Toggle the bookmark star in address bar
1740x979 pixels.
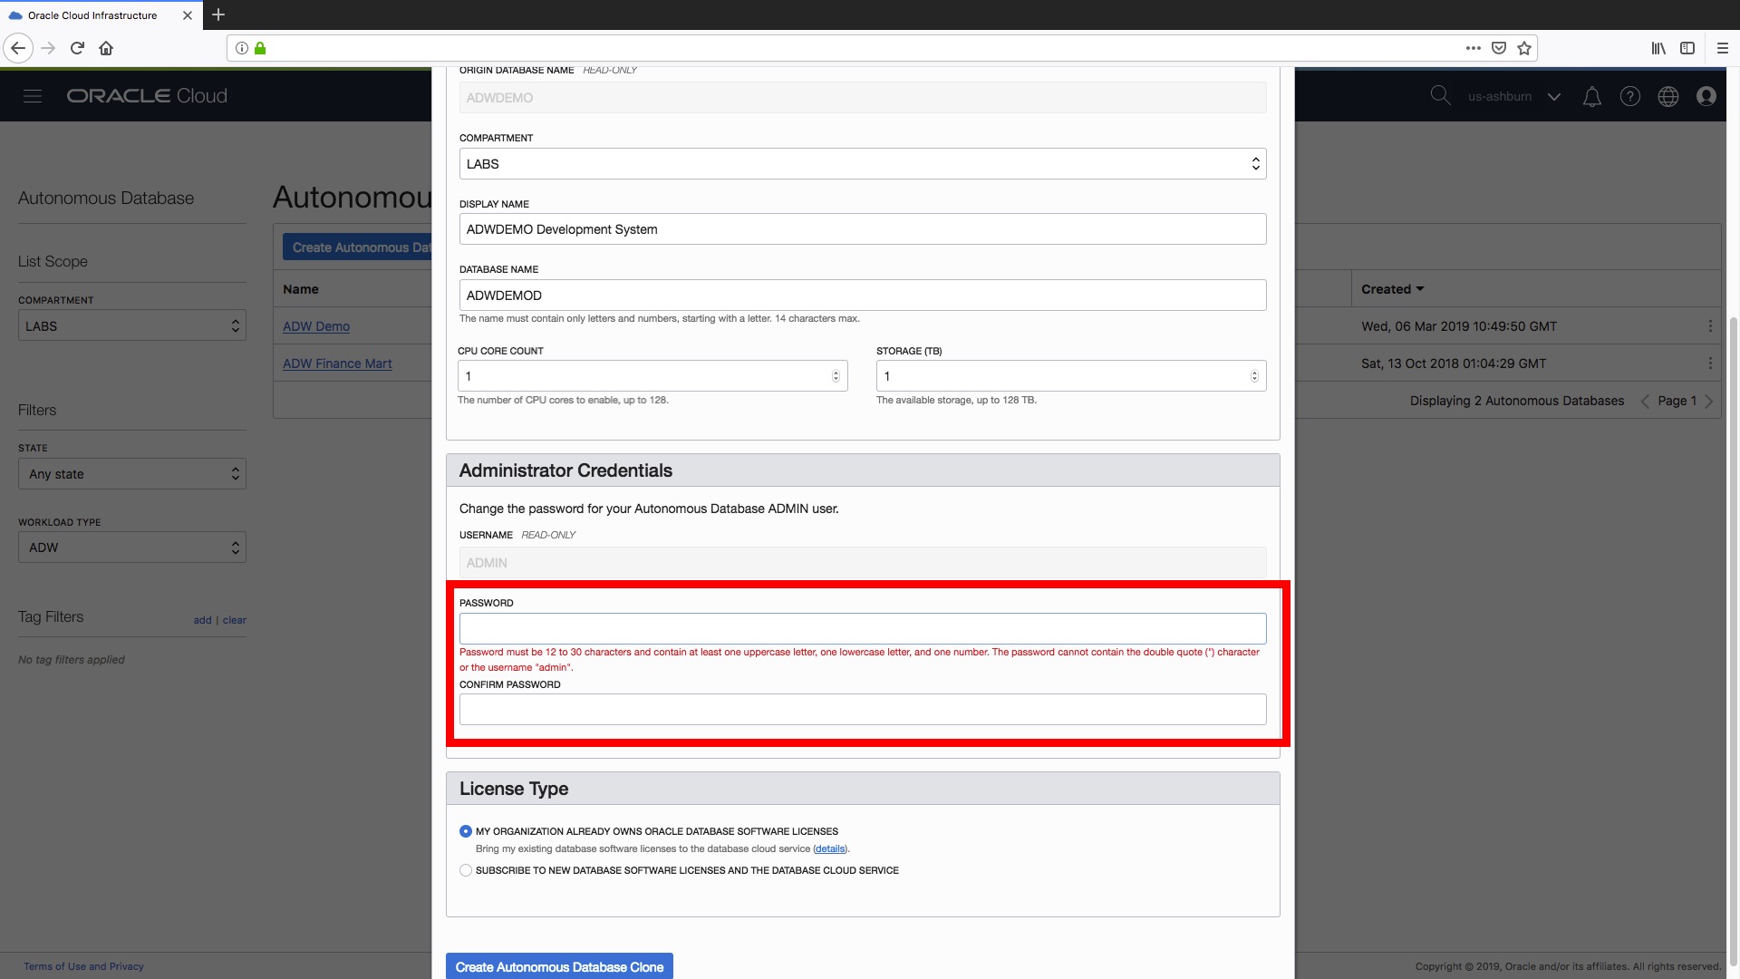[1524, 48]
